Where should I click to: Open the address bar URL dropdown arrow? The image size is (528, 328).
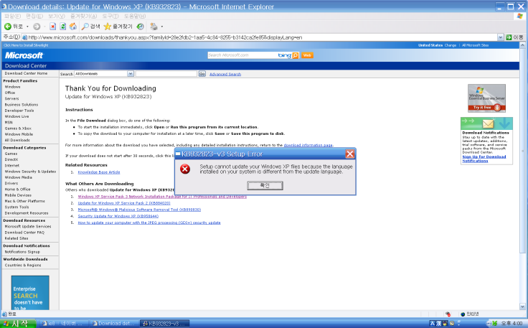501,37
